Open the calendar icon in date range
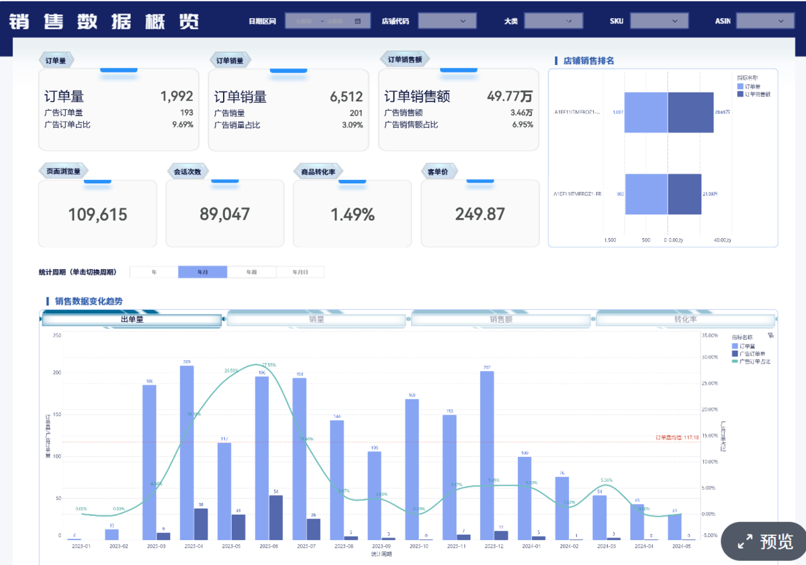Image resolution: width=806 pixels, height=565 pixels. click(357, 21)
